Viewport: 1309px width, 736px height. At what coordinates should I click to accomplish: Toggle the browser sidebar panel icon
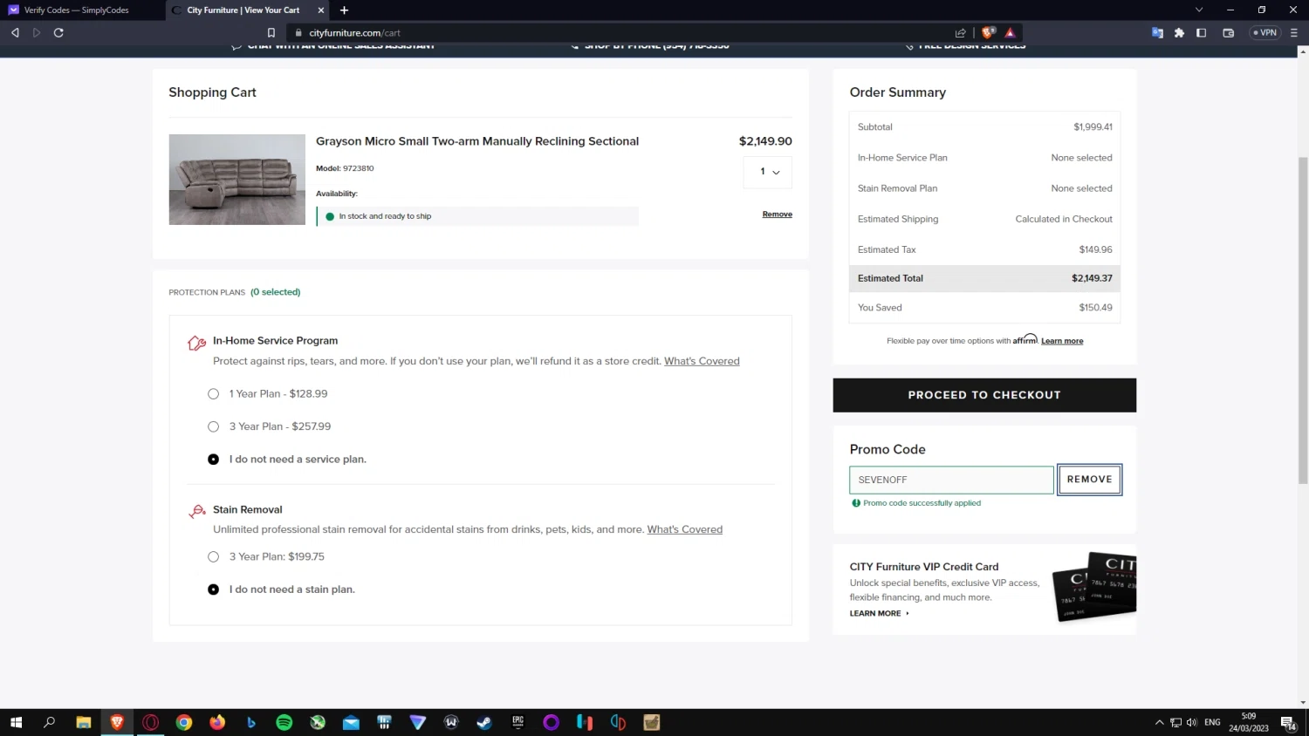click(x=1201, y=33)
